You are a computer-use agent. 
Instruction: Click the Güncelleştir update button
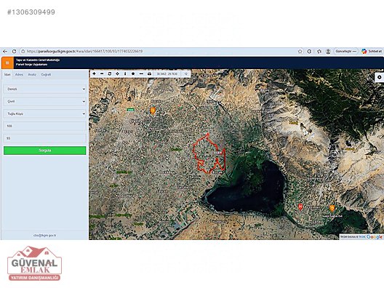coord(345,52)
